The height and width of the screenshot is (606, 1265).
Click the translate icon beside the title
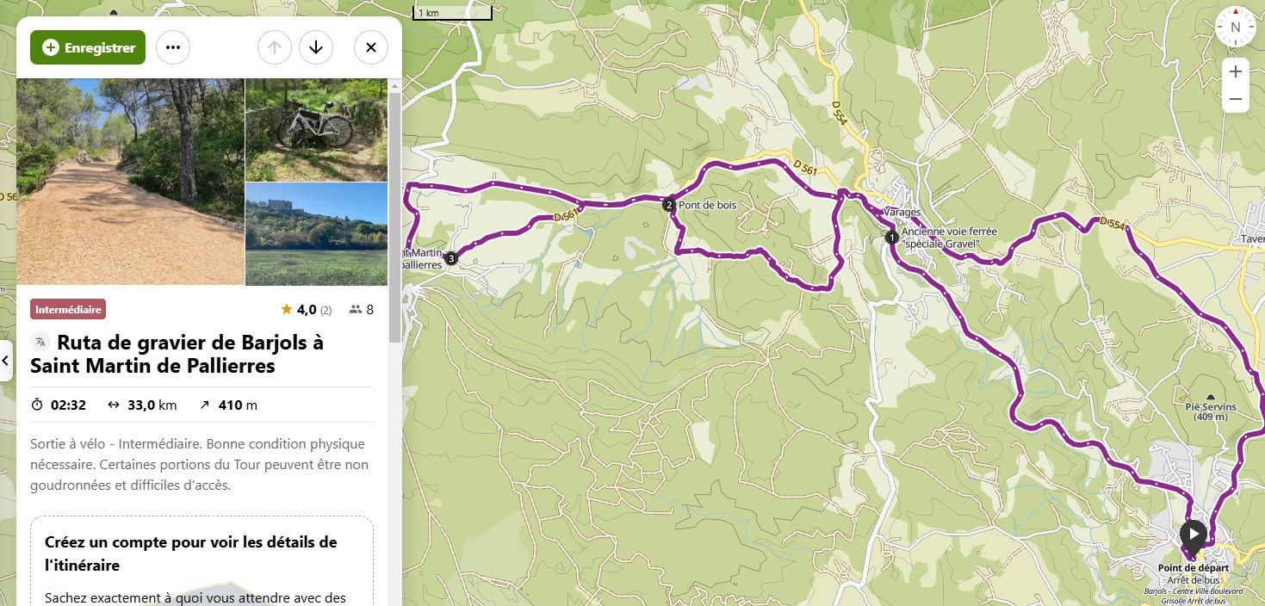(x=40, y=342)
